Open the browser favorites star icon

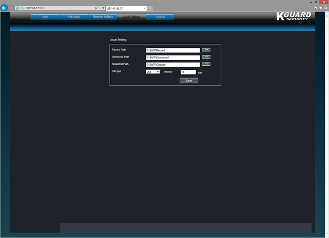320,8
